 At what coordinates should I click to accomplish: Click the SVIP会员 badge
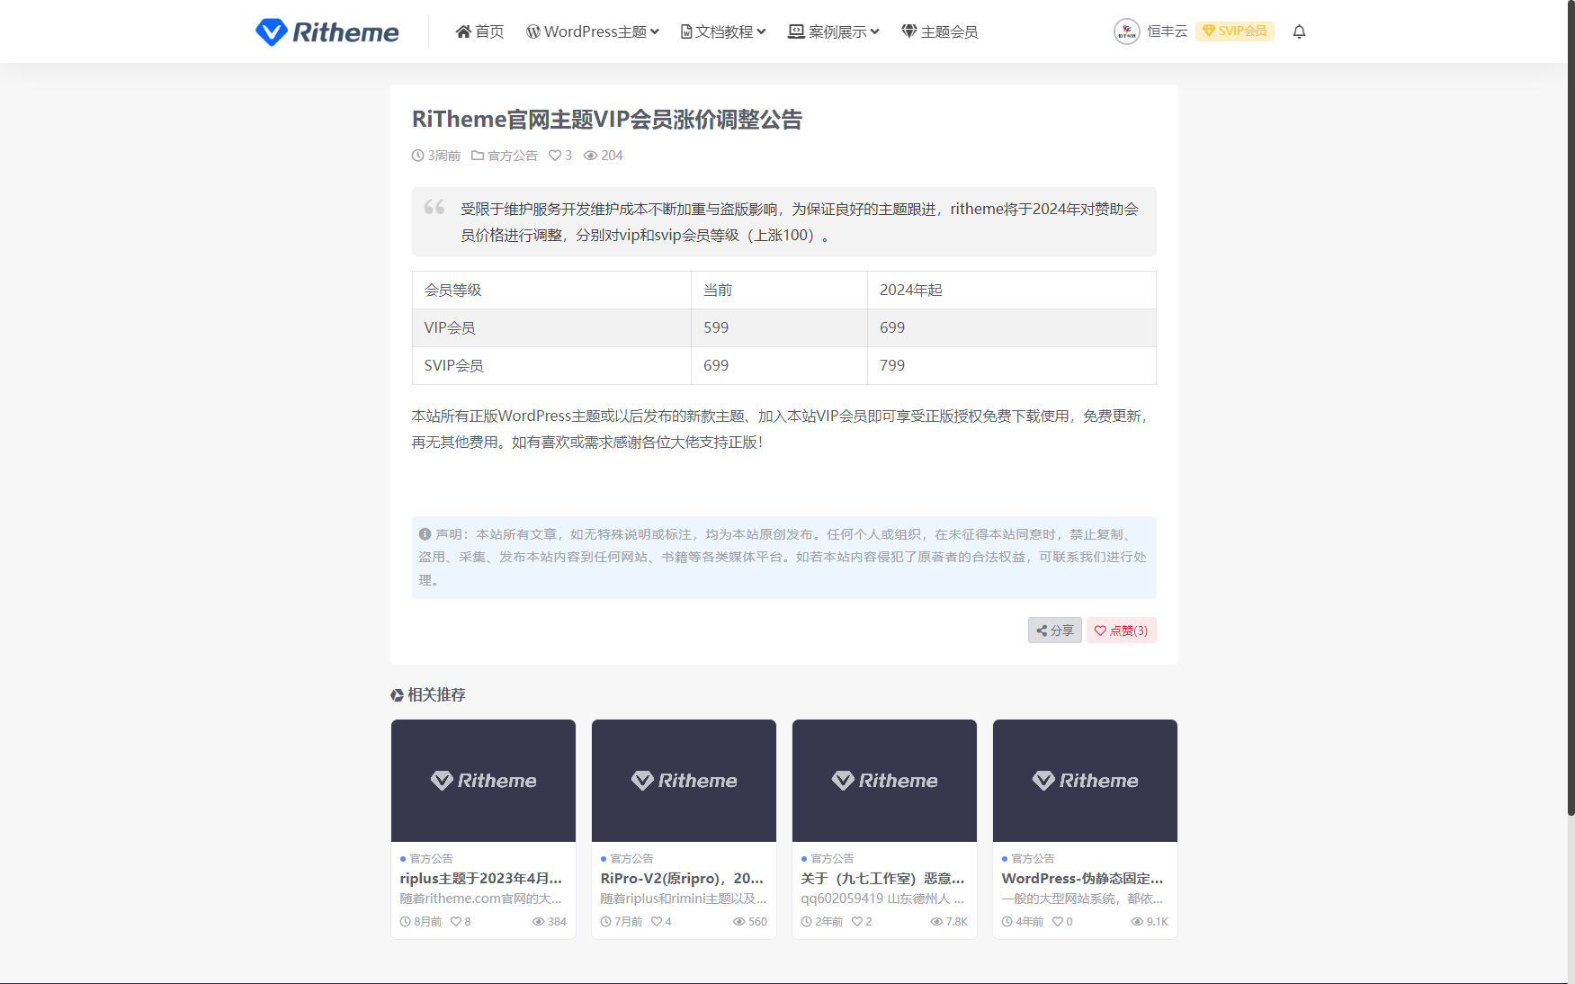tap(1235, 31)
